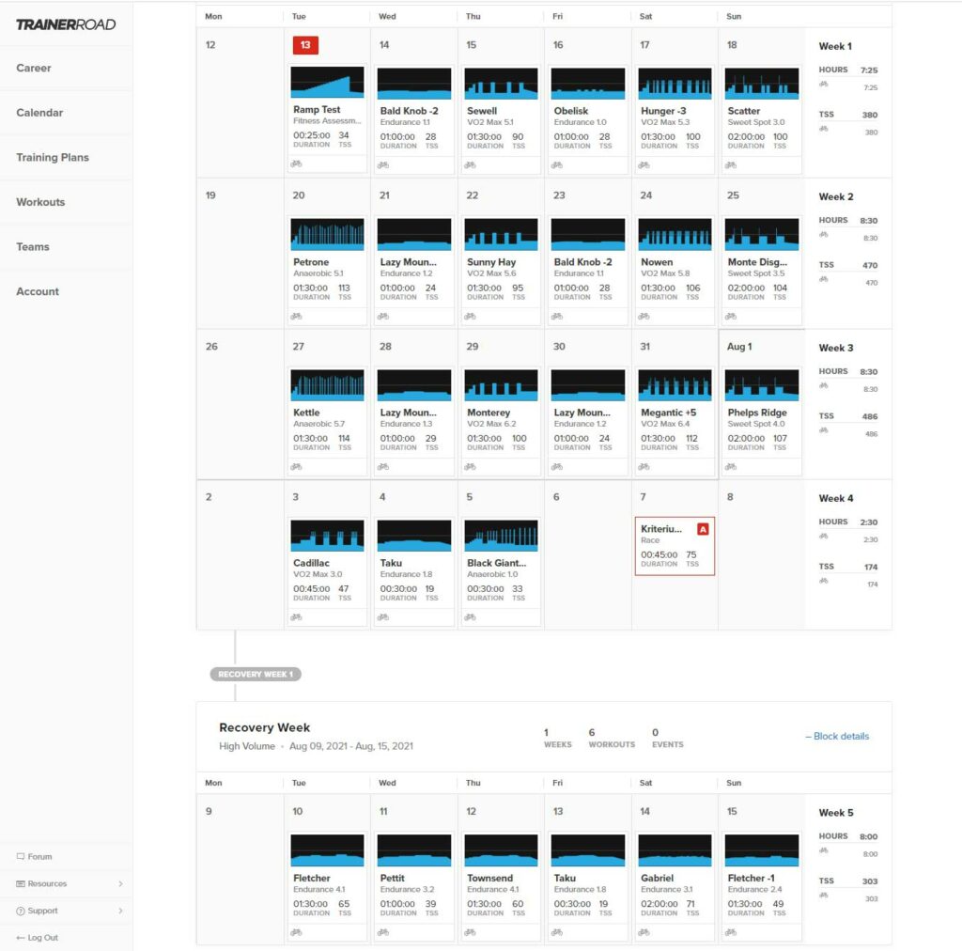Screen dimensions: 962x951
Task: Click the bike icon under Phelps Ridge
Action: (731, 467)
